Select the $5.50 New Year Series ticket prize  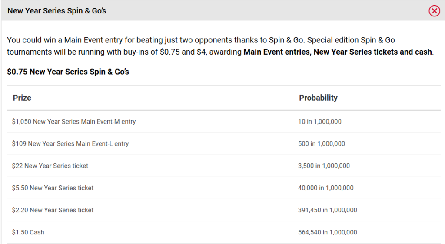pyautogui.click(x=53, y=188)
